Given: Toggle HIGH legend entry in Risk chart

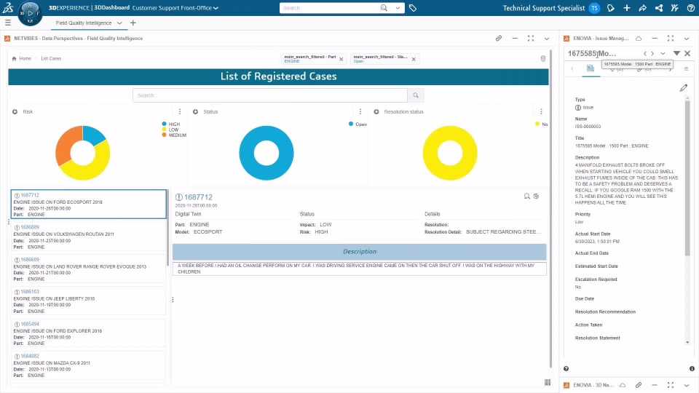Looking at the screenshot, I should tap(170, 124).
